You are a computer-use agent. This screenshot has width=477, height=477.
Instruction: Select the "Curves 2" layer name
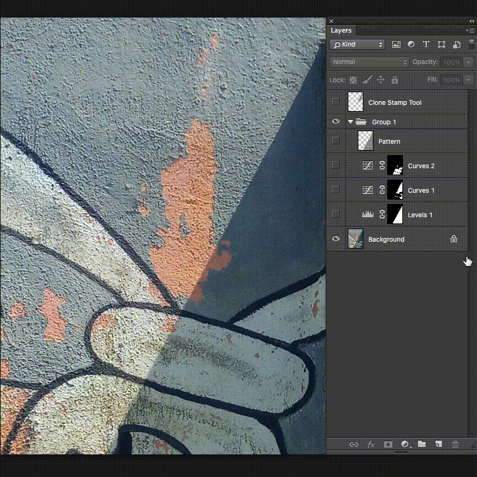click(421, 166)
